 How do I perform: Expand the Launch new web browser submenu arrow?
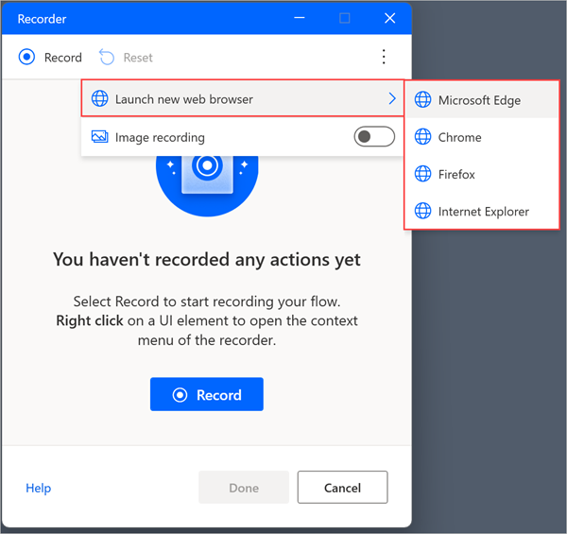pos(392,98)
